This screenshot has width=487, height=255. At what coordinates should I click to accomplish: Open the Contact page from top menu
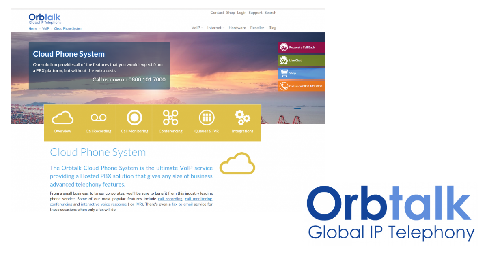[x=217, y=13]
